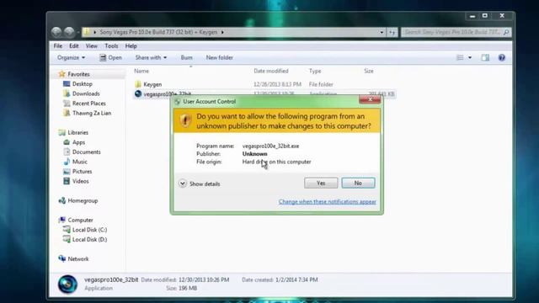Click large Vegas icon in details pane
Image resolution: width=539 pixels, height=303 pixels.
(x=67, y=284)
